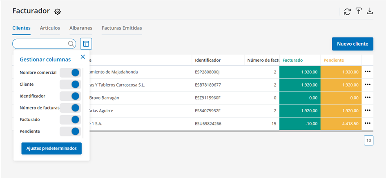Toggle Número de facturas column switch

click(x=70, y=108)
